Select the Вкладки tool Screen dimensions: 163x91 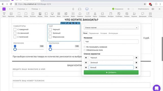click(x=111, y=15)
